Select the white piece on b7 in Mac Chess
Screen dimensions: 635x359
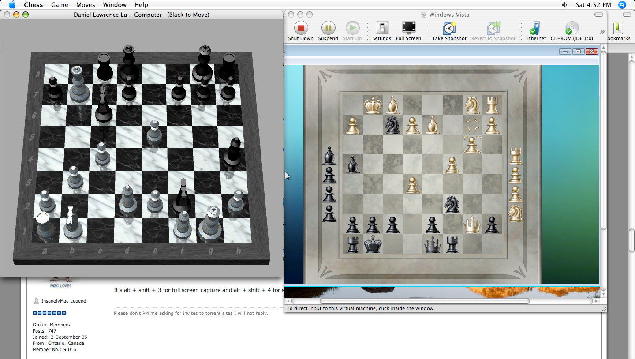point(79,85)
